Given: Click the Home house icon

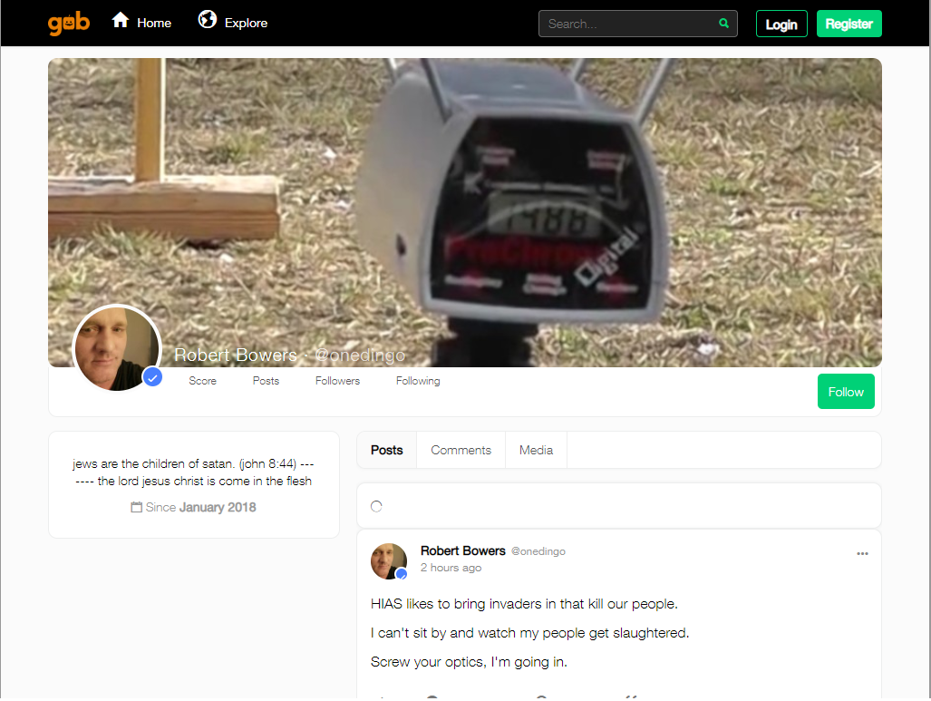Looking at the screenshot, I should 121,20.
